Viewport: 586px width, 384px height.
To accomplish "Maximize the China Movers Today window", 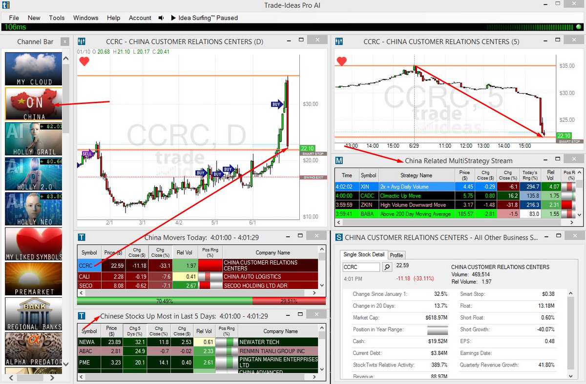I will tap(300, 236).
